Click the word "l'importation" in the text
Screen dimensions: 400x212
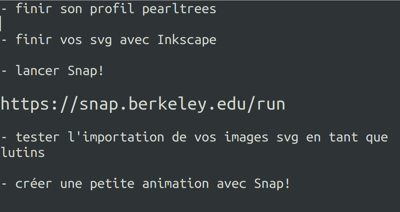pyautogui.click(x=116, y=137)
